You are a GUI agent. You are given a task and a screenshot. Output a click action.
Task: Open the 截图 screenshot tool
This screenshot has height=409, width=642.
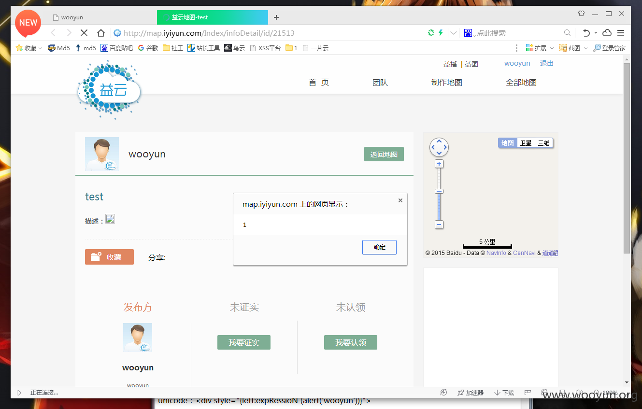571,48
